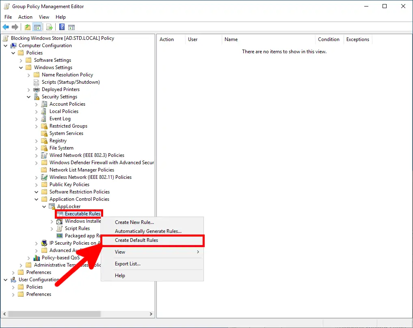
Task: Expand the User Configuration section
Action: pyautogui.click(x=5, y=279)
